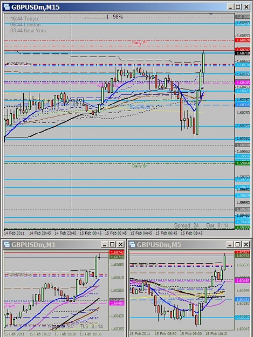This screenshot has height=337, width=253.
Task: Click the 98% indicator label
Action: 118,17
